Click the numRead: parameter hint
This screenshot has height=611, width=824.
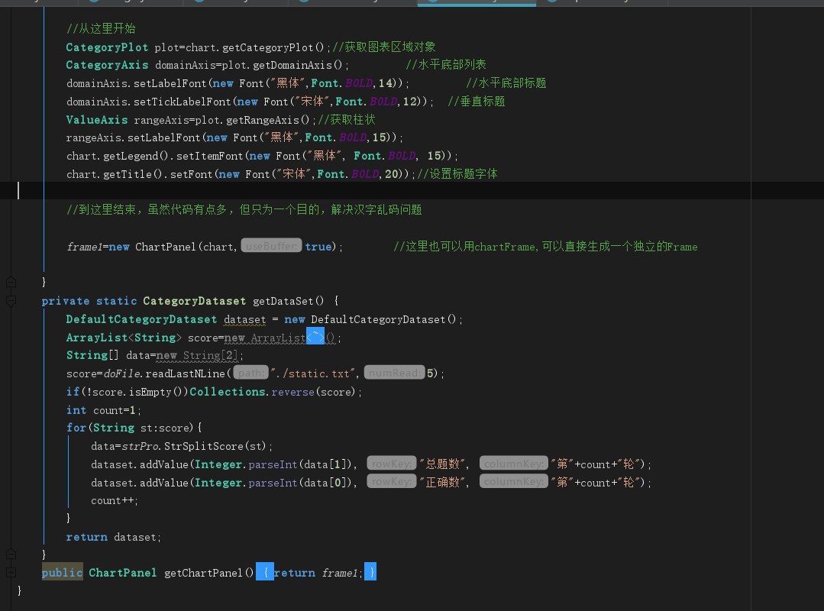point(395,373)
